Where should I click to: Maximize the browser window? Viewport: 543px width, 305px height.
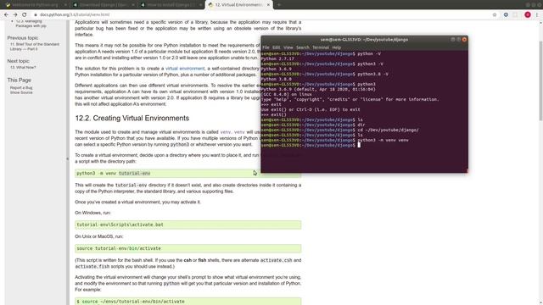[534, 5]
